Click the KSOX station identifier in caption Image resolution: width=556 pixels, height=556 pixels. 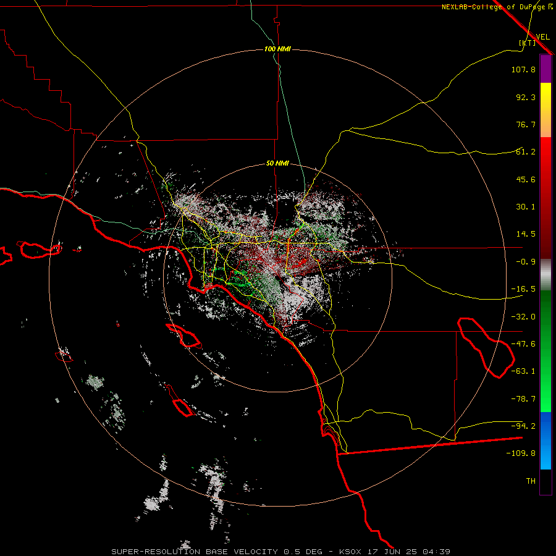tap(350, 552)
